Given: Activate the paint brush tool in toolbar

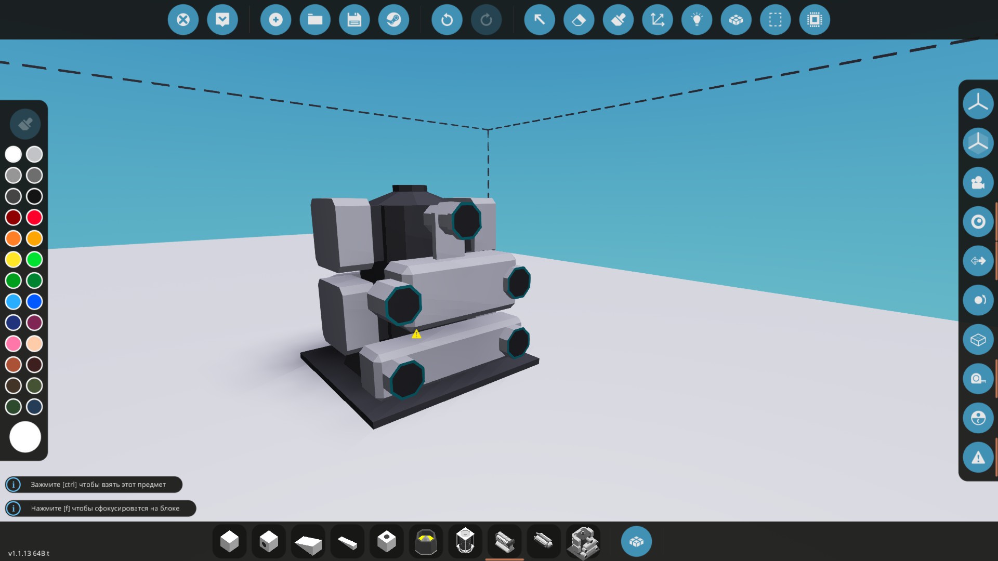Looking at the screenshot, I should click(618, 20).
